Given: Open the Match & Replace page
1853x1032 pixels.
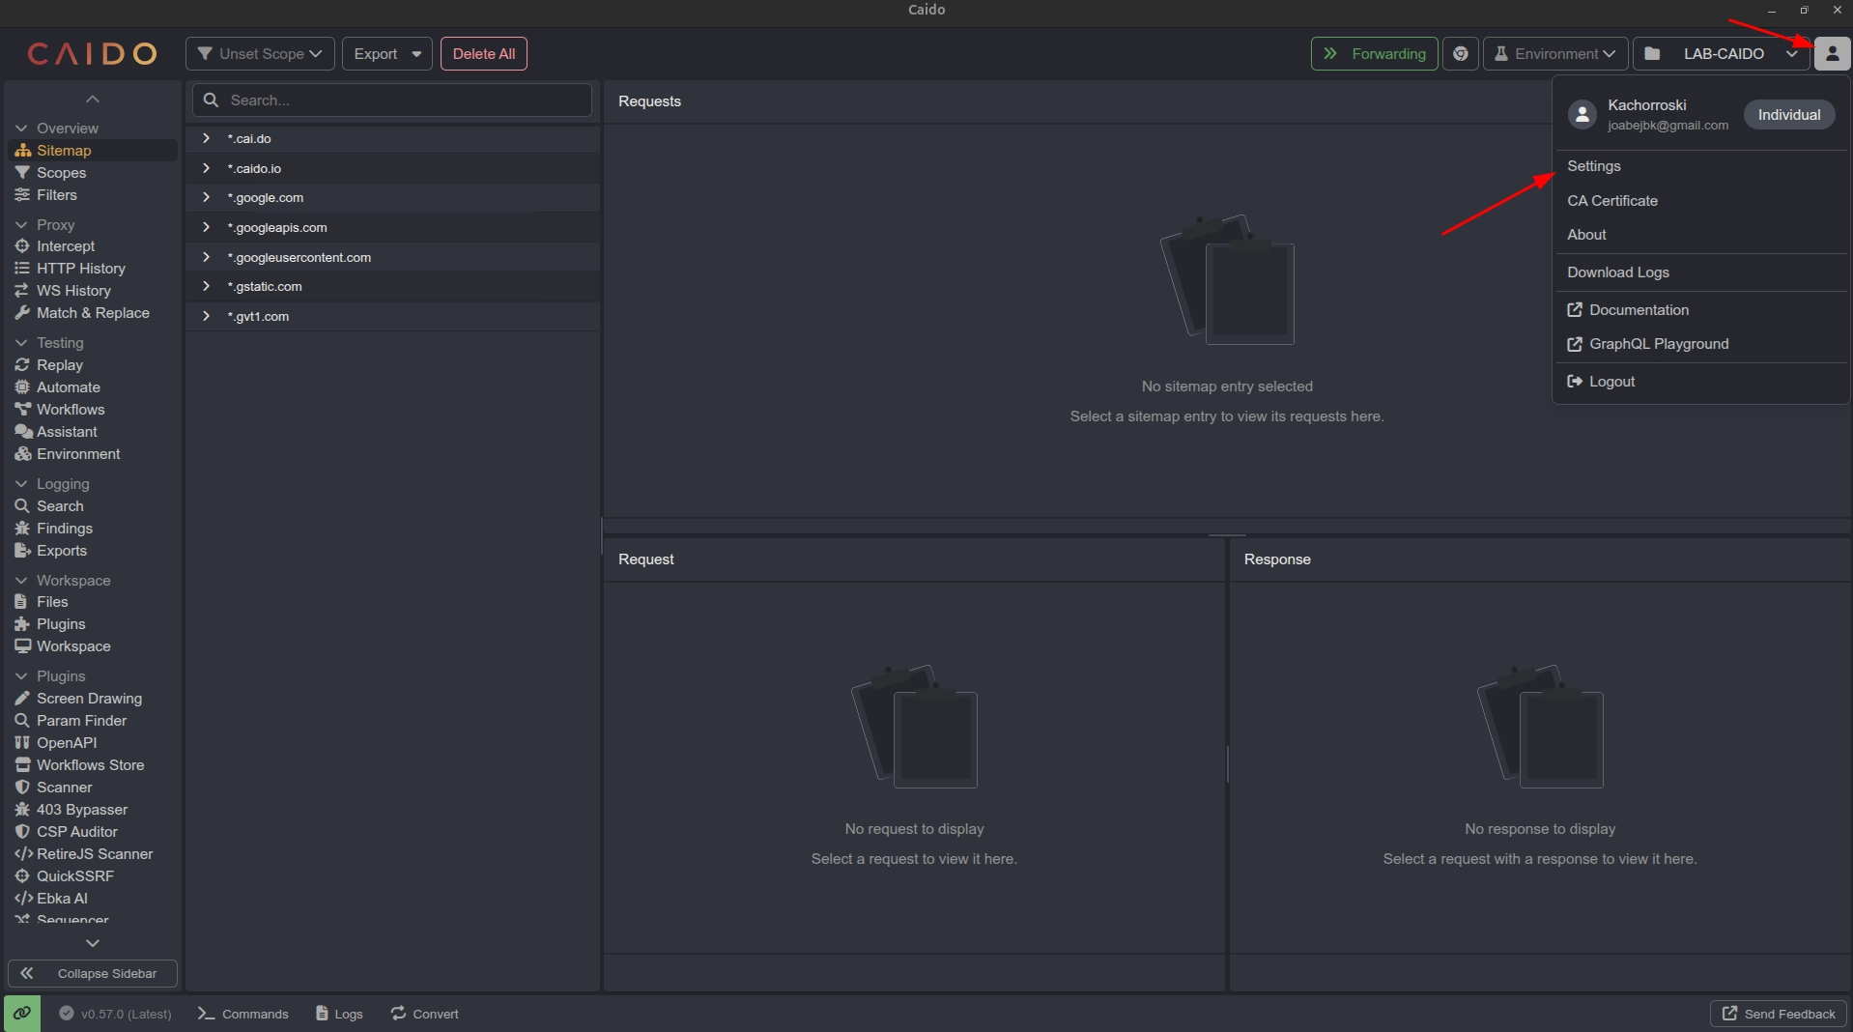Looking at the screenshot, I should click(93, 313).
